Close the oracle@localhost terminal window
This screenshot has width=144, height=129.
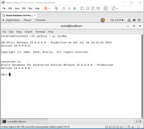tap(140, 26)
